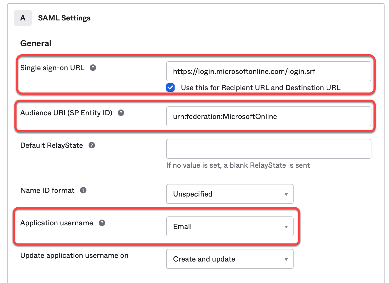The height and width of the screenshot is (283, 389).
Task: Click the 'Default RelayState' label text
Action: coord(52,145)
